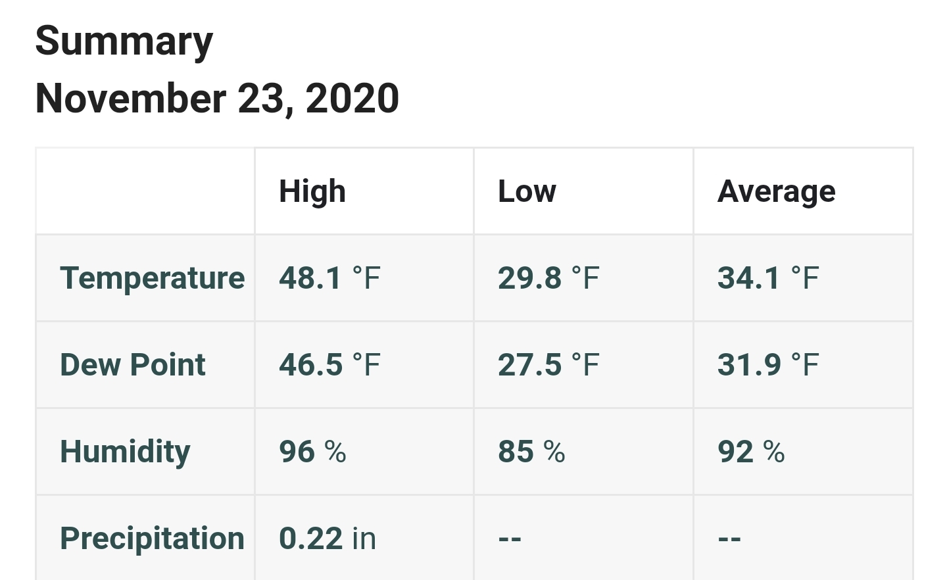Click the Precipitation row label
Viewport: 947px width, 580px height.
pos(152,539)
